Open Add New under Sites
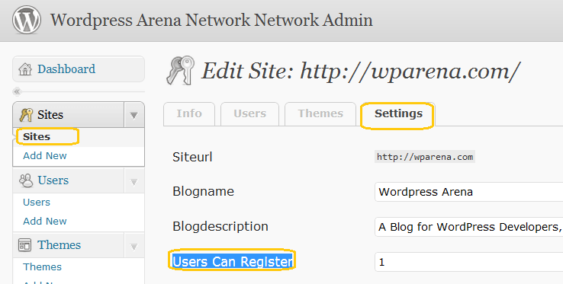This screenshot has height=284, width=563. 45,155
